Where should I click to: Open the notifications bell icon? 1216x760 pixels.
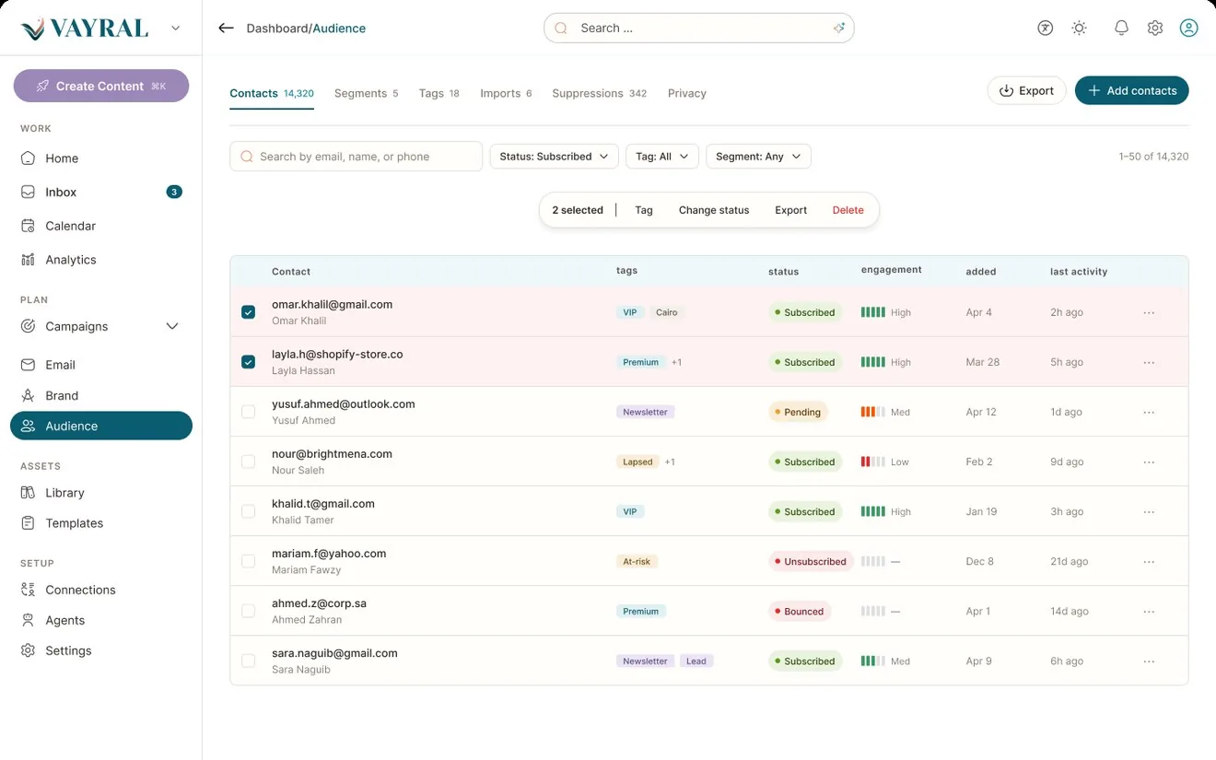[x=1121, y=29]
